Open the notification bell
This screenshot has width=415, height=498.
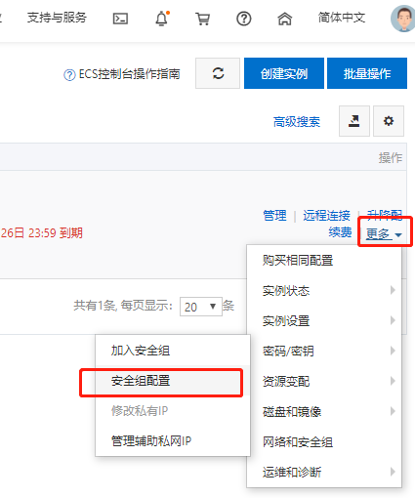tap(162, 19)
